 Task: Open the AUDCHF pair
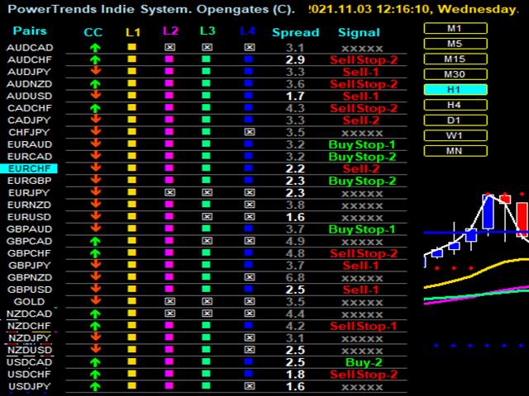(30, 60)
